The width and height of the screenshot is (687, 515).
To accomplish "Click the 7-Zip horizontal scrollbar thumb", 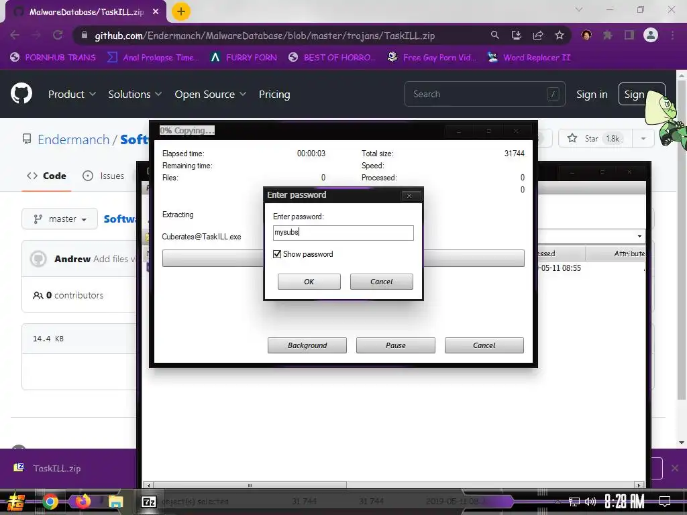I will pyautogui.click(x=250, y=485).
